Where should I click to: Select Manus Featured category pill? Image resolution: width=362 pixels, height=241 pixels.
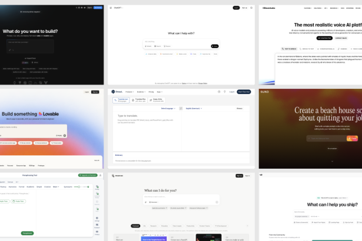coord(135,226)
